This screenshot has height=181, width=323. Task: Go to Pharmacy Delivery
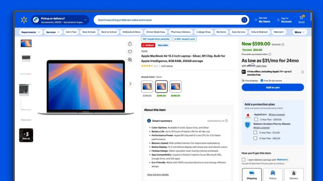(181, 32)
